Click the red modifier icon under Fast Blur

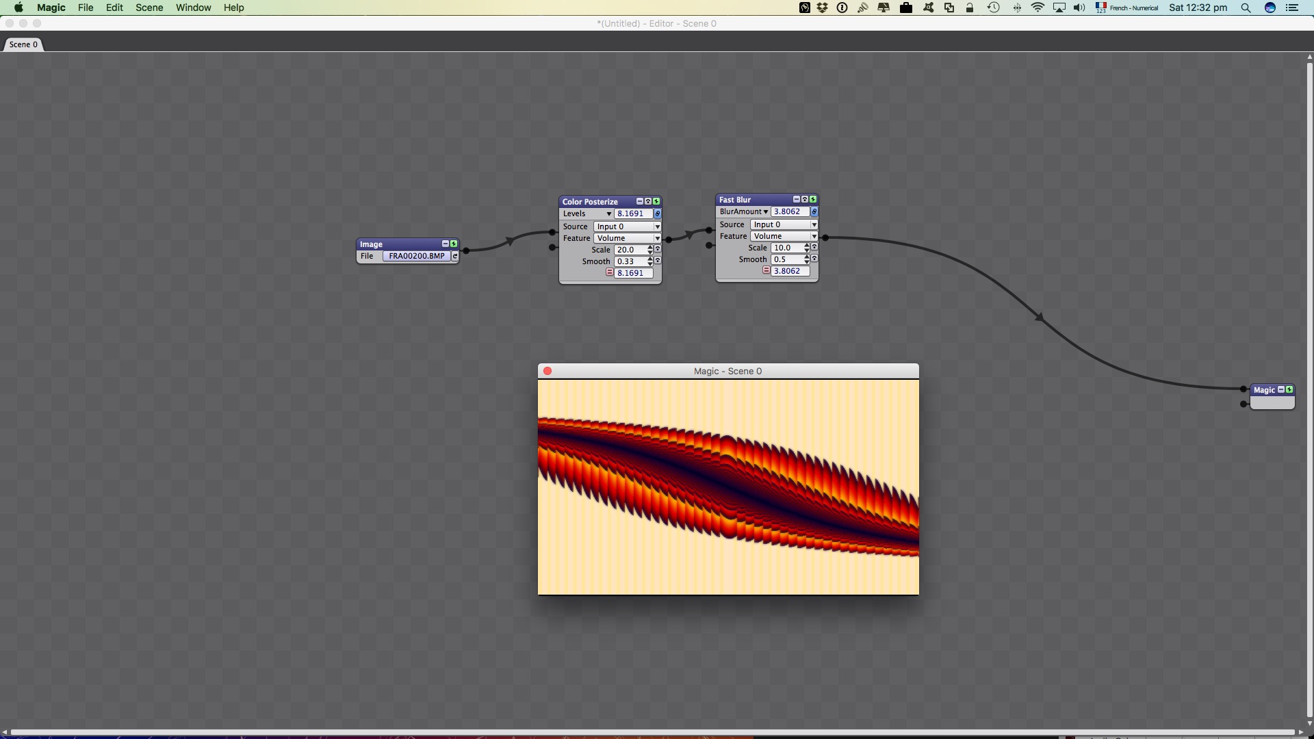tap(766, 270)
